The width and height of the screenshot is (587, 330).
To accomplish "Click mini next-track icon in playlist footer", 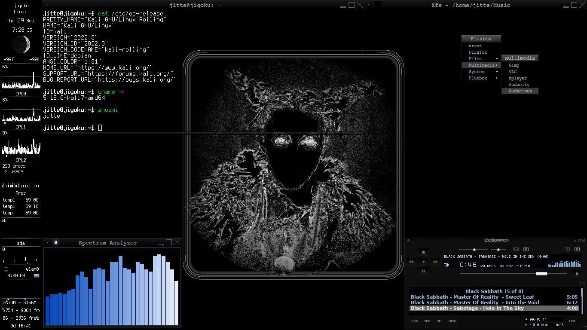I will point(542,325).
